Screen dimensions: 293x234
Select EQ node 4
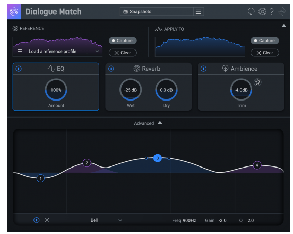tap(257, 165)
